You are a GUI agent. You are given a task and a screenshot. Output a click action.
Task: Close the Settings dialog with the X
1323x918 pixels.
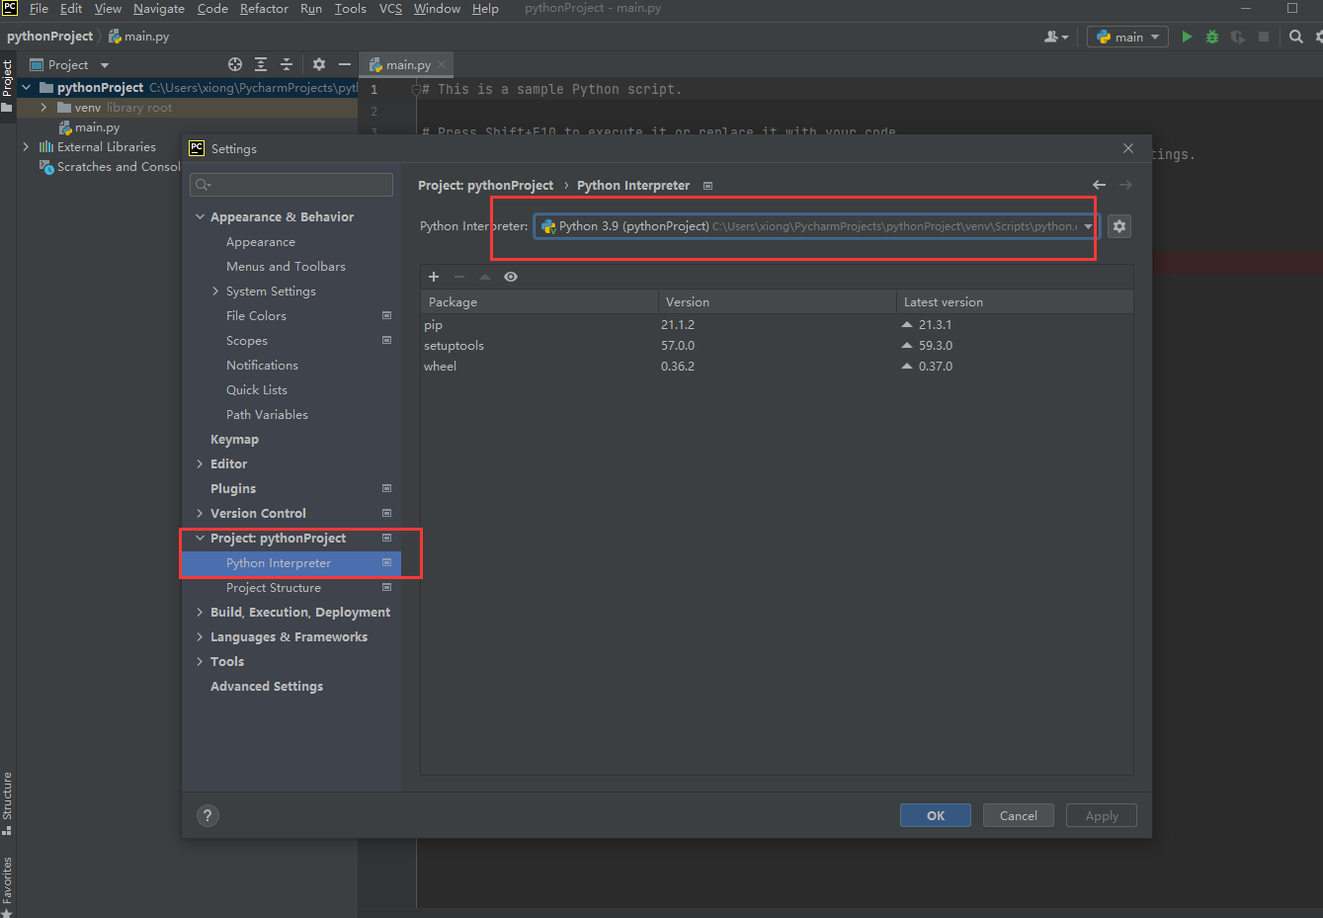(x=1128, y=148)
